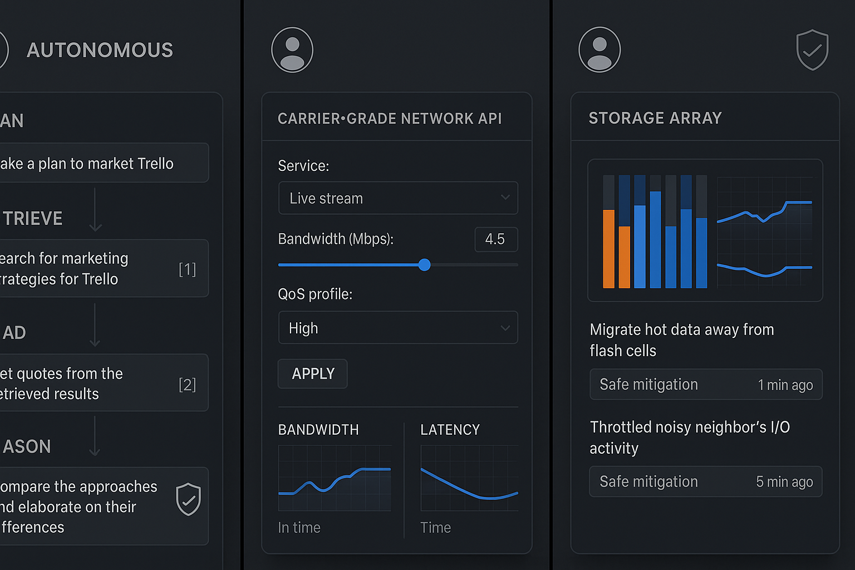Click the [1] reference marker
Screen dimensions: 855x570
tap(187, 269)
